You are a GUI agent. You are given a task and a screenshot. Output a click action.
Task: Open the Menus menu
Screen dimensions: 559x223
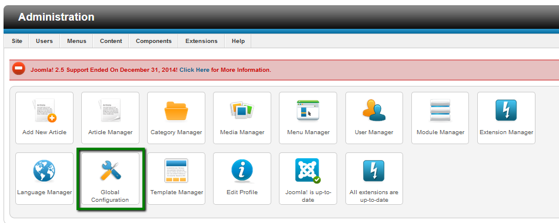(76, 41)
